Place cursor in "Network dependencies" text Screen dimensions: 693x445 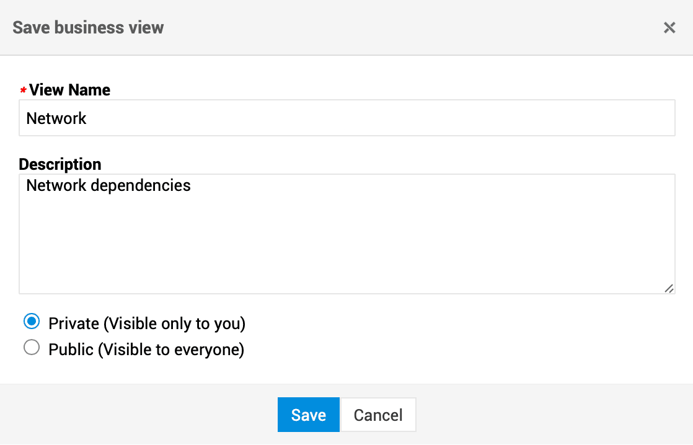coord(108,185)
